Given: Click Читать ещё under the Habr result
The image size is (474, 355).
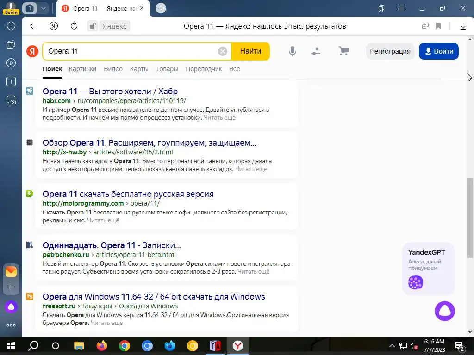Looking at the screenshot, I should [x=219, y=118].
